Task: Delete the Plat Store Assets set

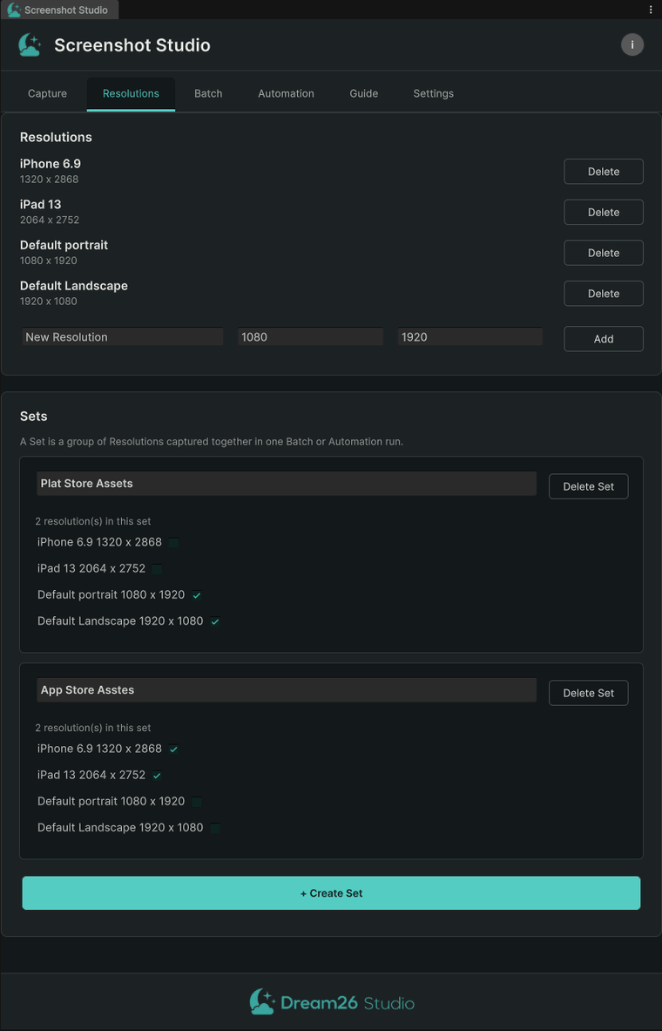Action: [x=588, y=486]
